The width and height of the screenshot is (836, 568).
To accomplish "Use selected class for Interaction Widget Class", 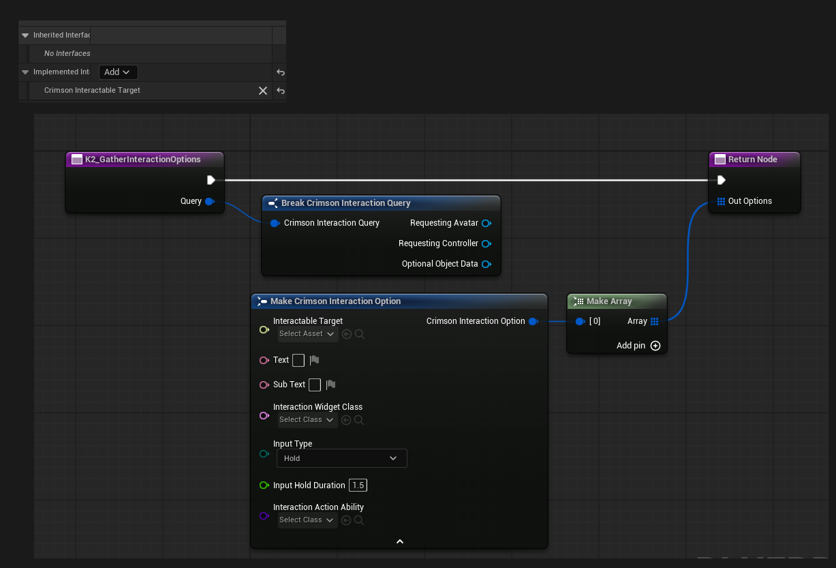I will (347, 420).
